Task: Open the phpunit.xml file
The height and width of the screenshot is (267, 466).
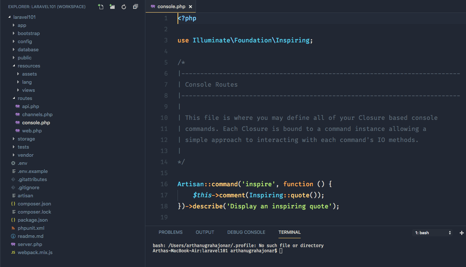Action: [31, 228]
